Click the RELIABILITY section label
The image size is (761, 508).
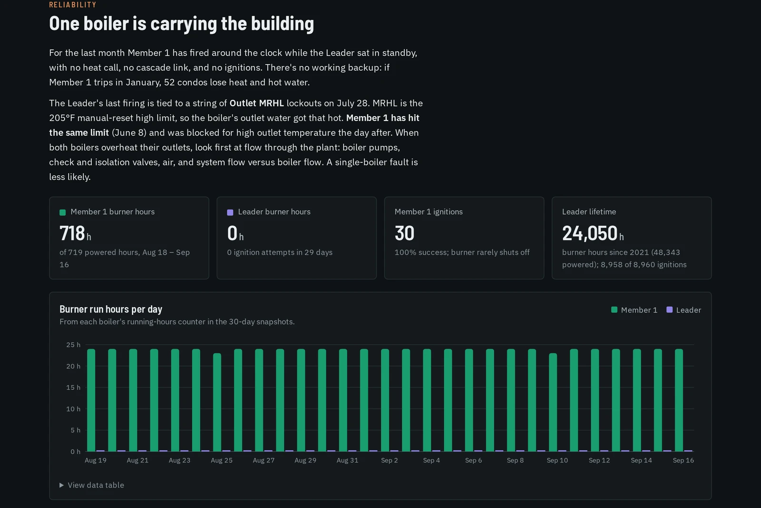(x=73, y=5)
